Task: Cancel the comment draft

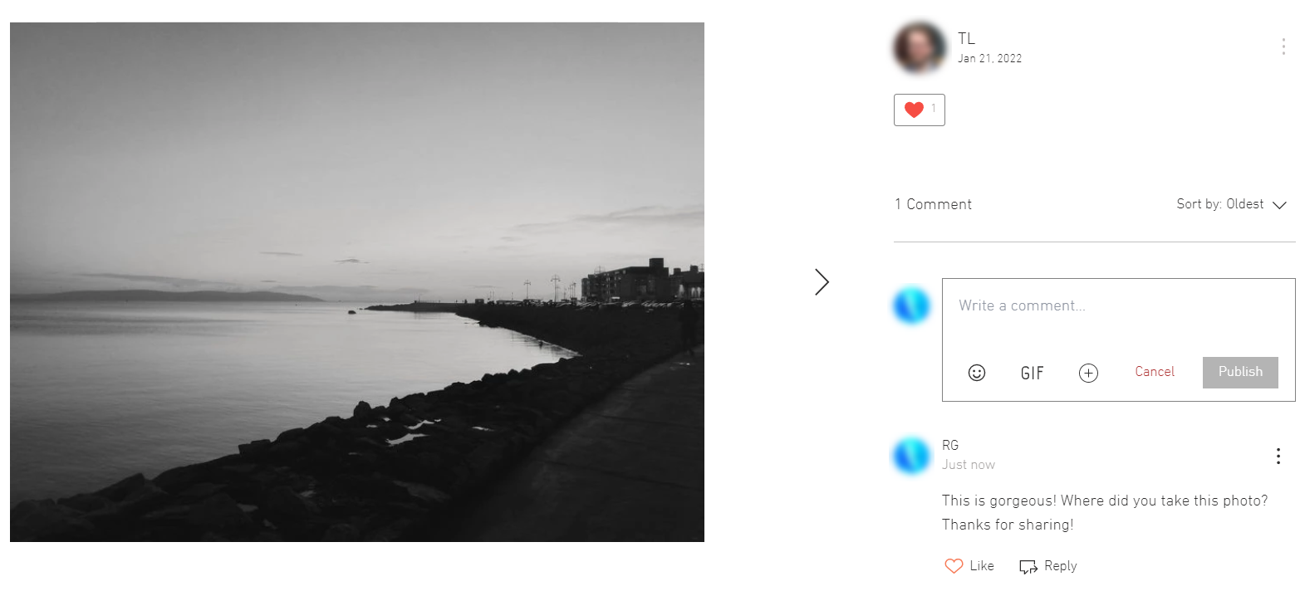Action: [1155, 372]
